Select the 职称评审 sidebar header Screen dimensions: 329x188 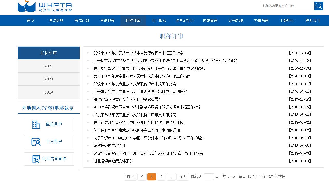pos(49,53)
